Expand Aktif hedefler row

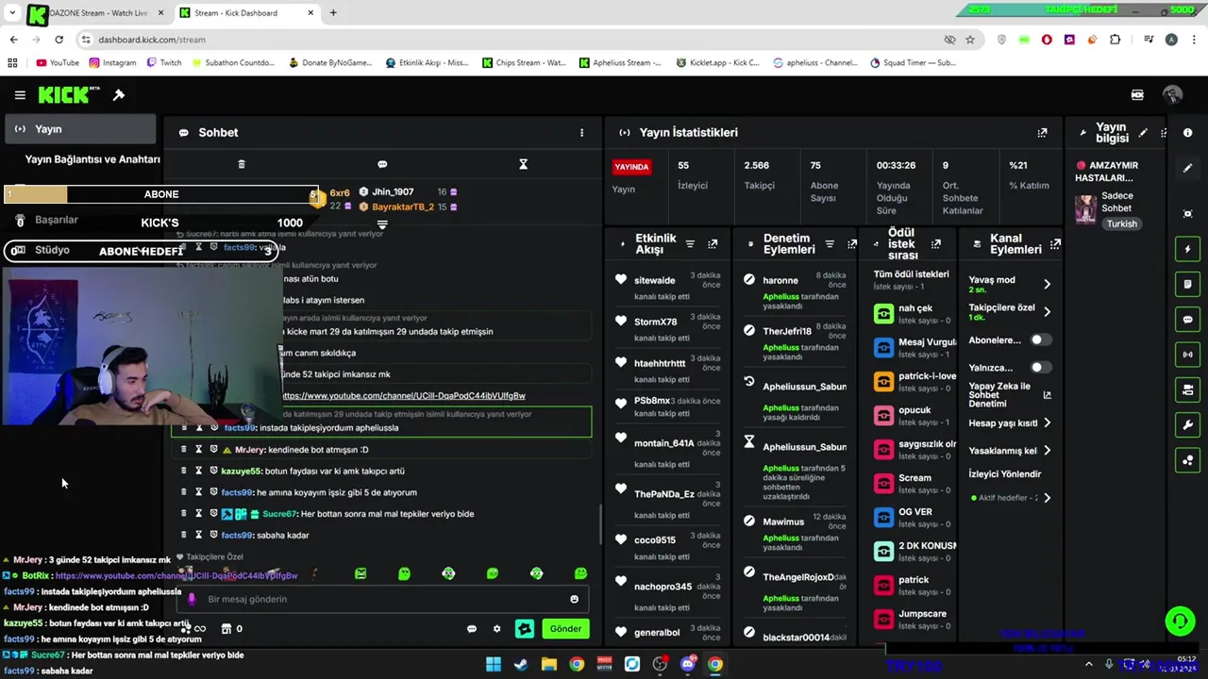(x=1047, y=498)
